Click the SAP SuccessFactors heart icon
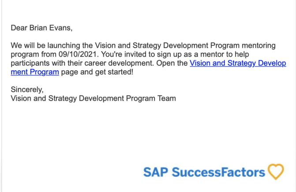This screenshot has width=296, height=192. pos(276,171)
